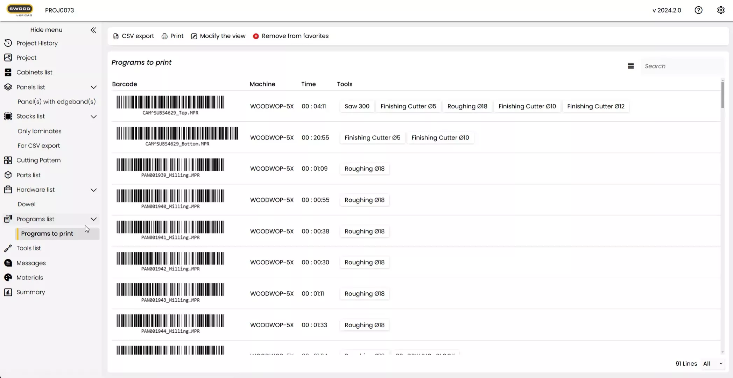Select Programs to print submenu item
The height and width of the screenshot is (378, 733).
pos(58,234)
